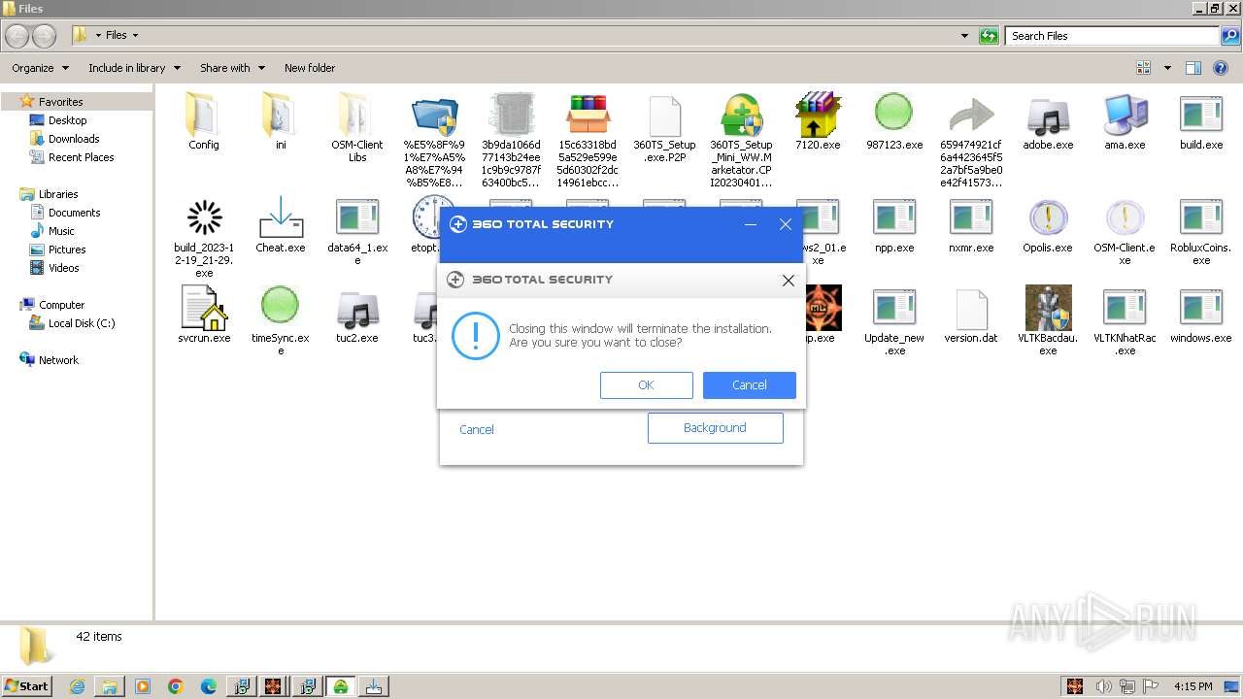Click the installer's Cancel link
Image resolution: width=1243 pixels, height=699 pixels.
tap(477, 429)
